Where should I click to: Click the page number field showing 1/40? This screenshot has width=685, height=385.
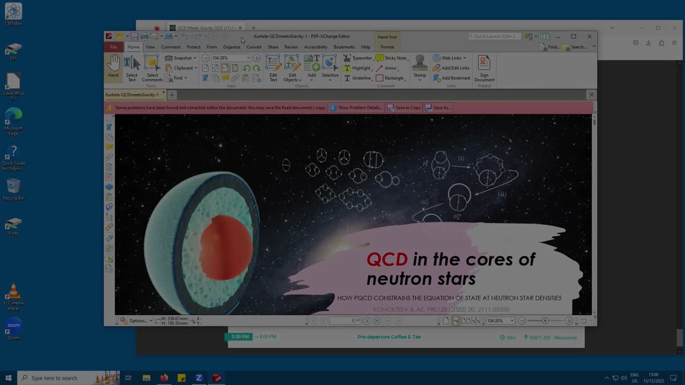pyautogui.click(x=346, y=321)
